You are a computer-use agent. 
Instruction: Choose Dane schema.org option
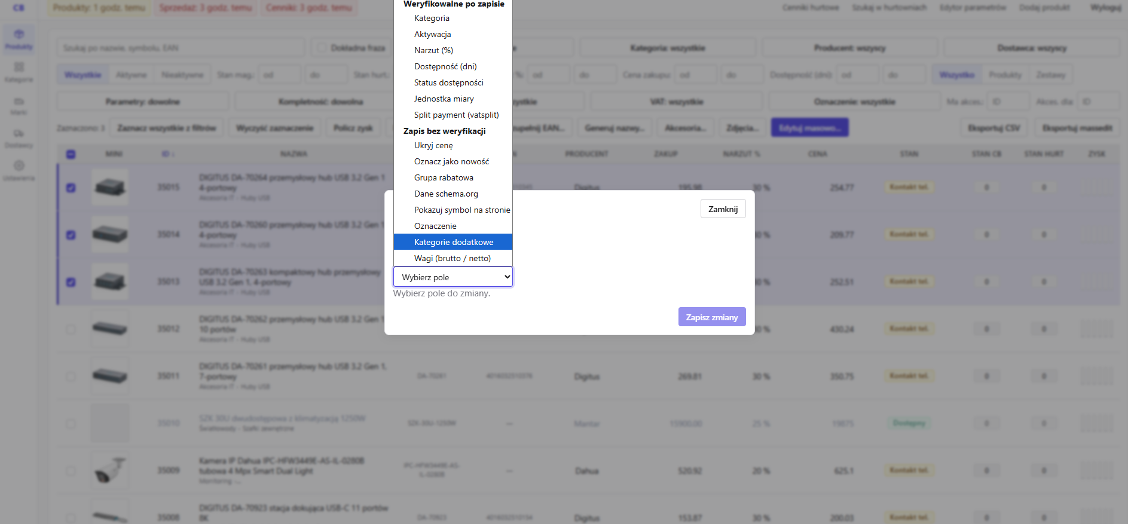(x=453, y=194)
